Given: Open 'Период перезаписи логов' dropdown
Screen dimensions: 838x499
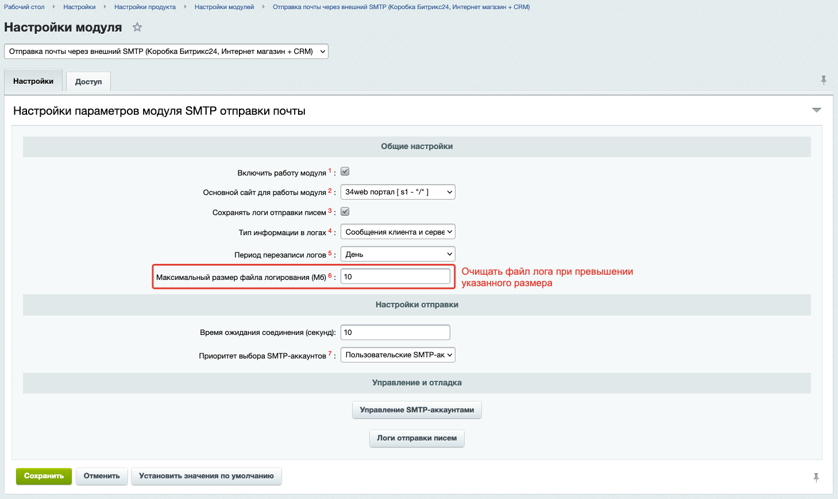Looking at the screenshot, I should [398, 254].
